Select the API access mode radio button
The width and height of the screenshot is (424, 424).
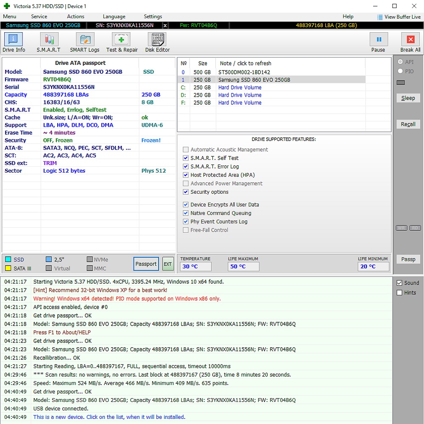pos(400,62)
